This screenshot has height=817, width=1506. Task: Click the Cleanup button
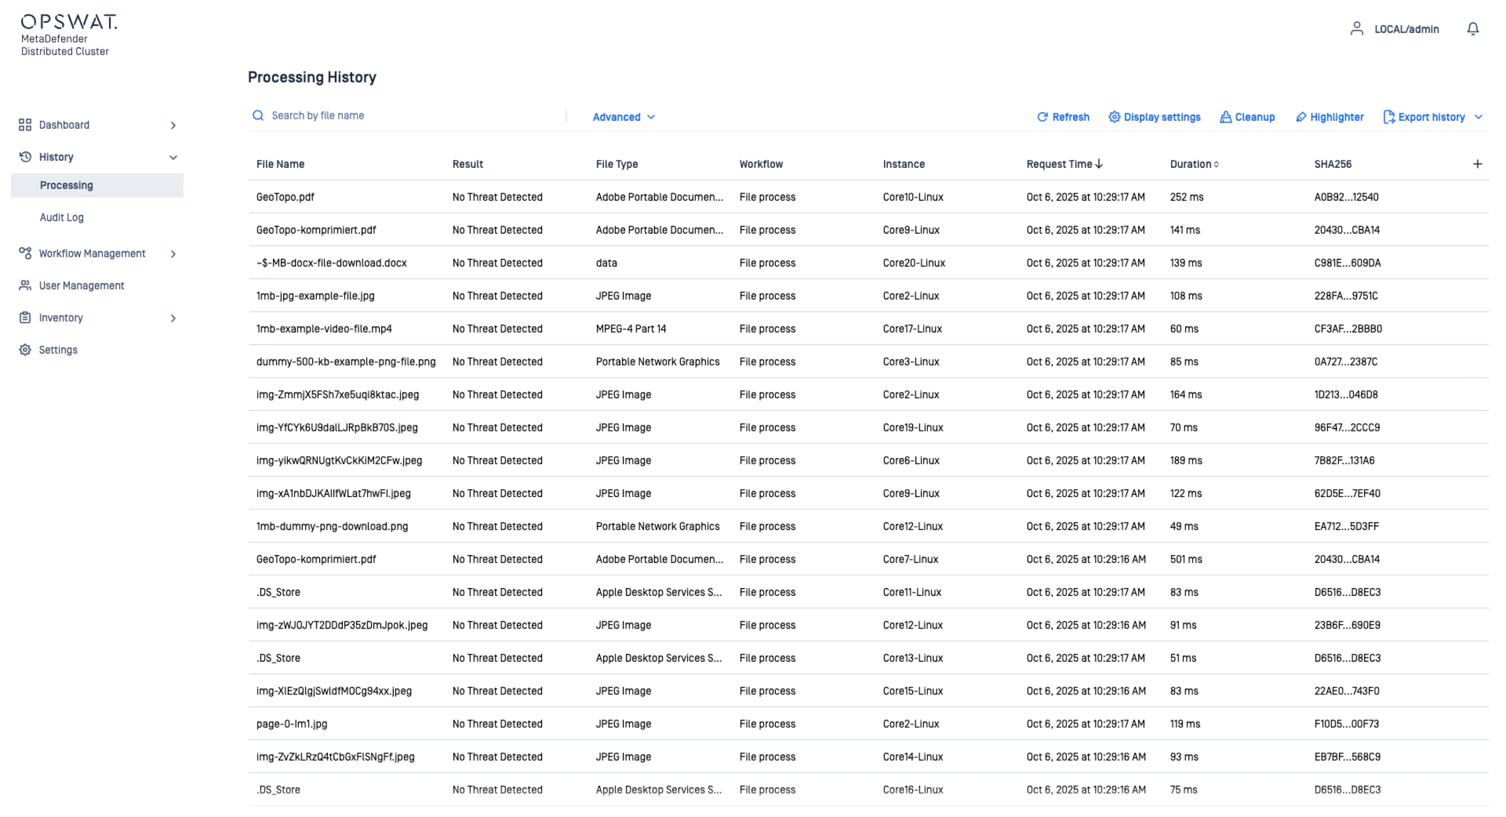coord(1247,117)
